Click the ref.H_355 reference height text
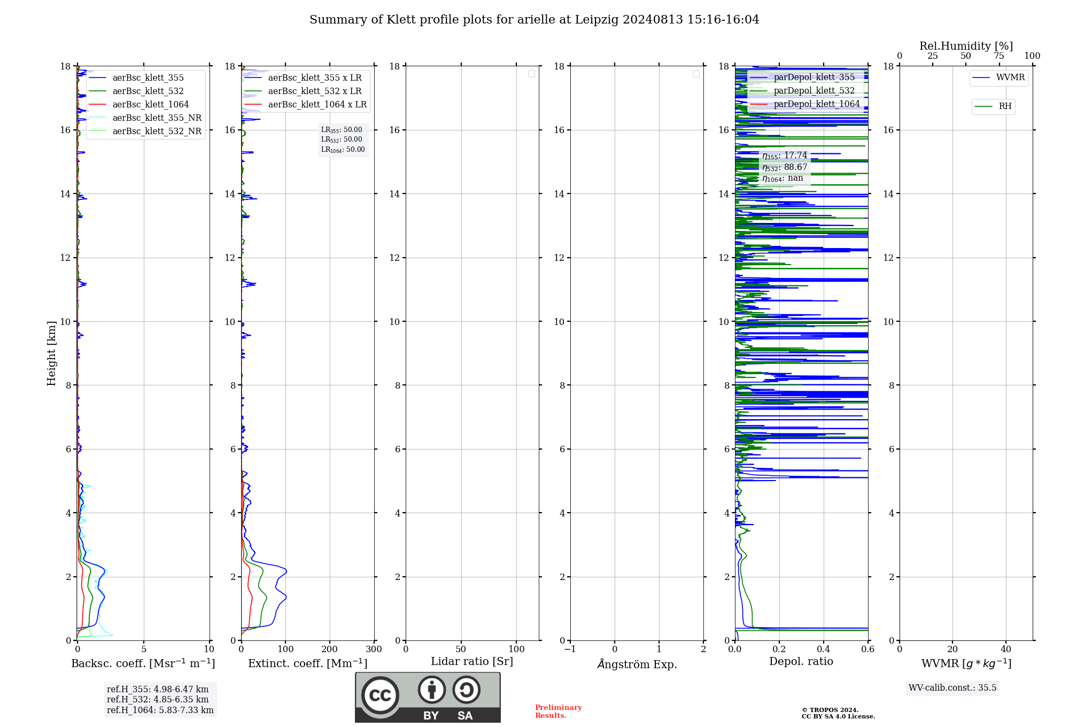Image resolution: width=1069 pixels, height=727 pixels. pyautogui.click(x=158, y=690)
